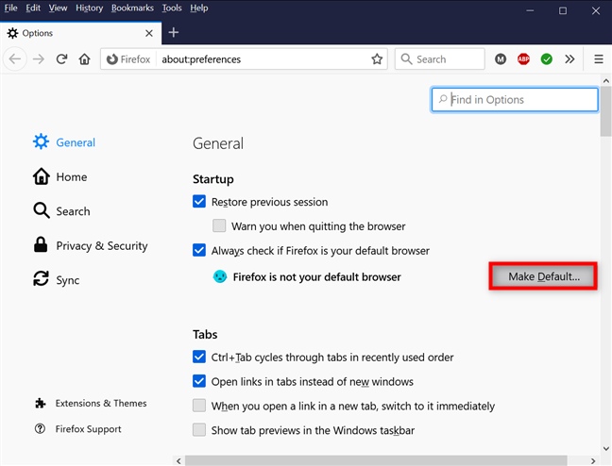The height and width of the screenshot is (466, 612).
Task: Open the home page via house icon
Action: coord(84,58)
